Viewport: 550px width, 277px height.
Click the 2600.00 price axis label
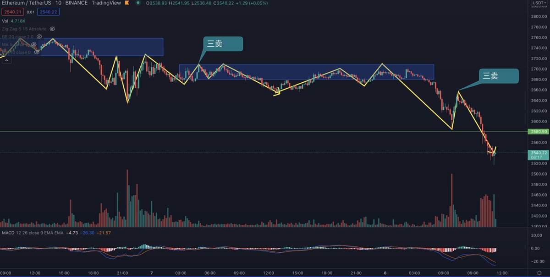tap(539, 121)
